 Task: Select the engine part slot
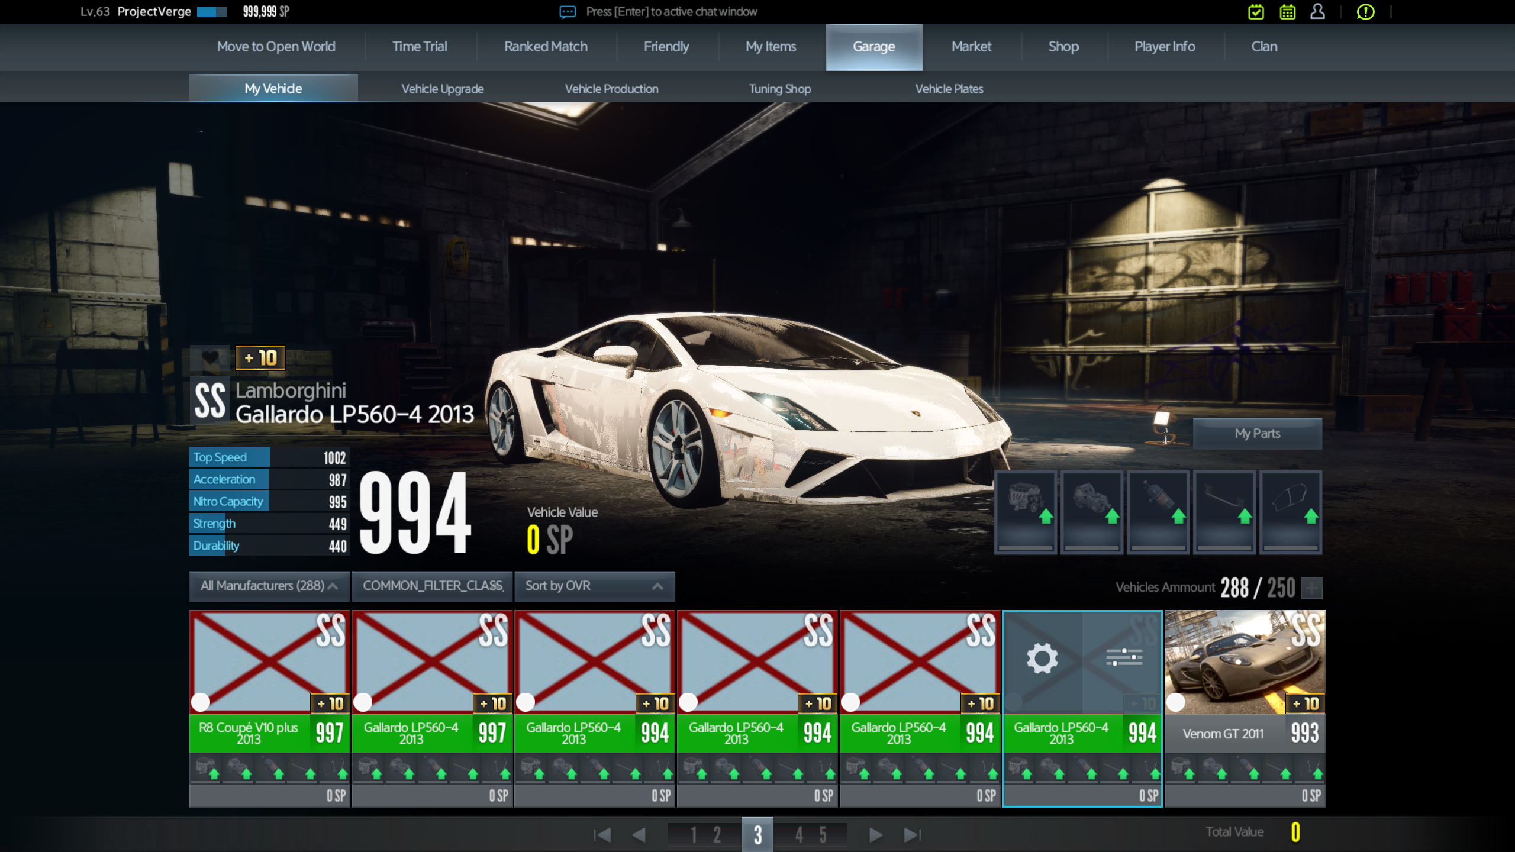(x=1026, y=512)
